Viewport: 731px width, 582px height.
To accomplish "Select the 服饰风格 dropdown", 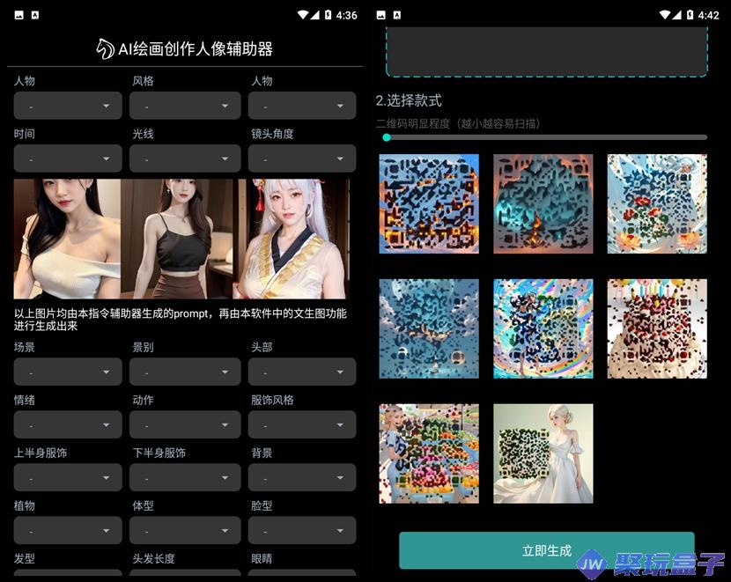I will [x=302, y=424].
